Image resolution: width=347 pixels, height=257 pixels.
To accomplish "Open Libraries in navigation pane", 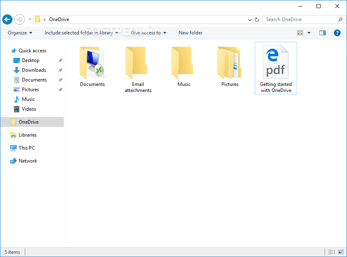I will tap(23, 135).
